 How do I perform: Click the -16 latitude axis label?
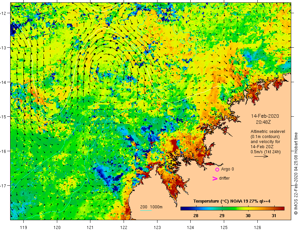pos(4,151)
